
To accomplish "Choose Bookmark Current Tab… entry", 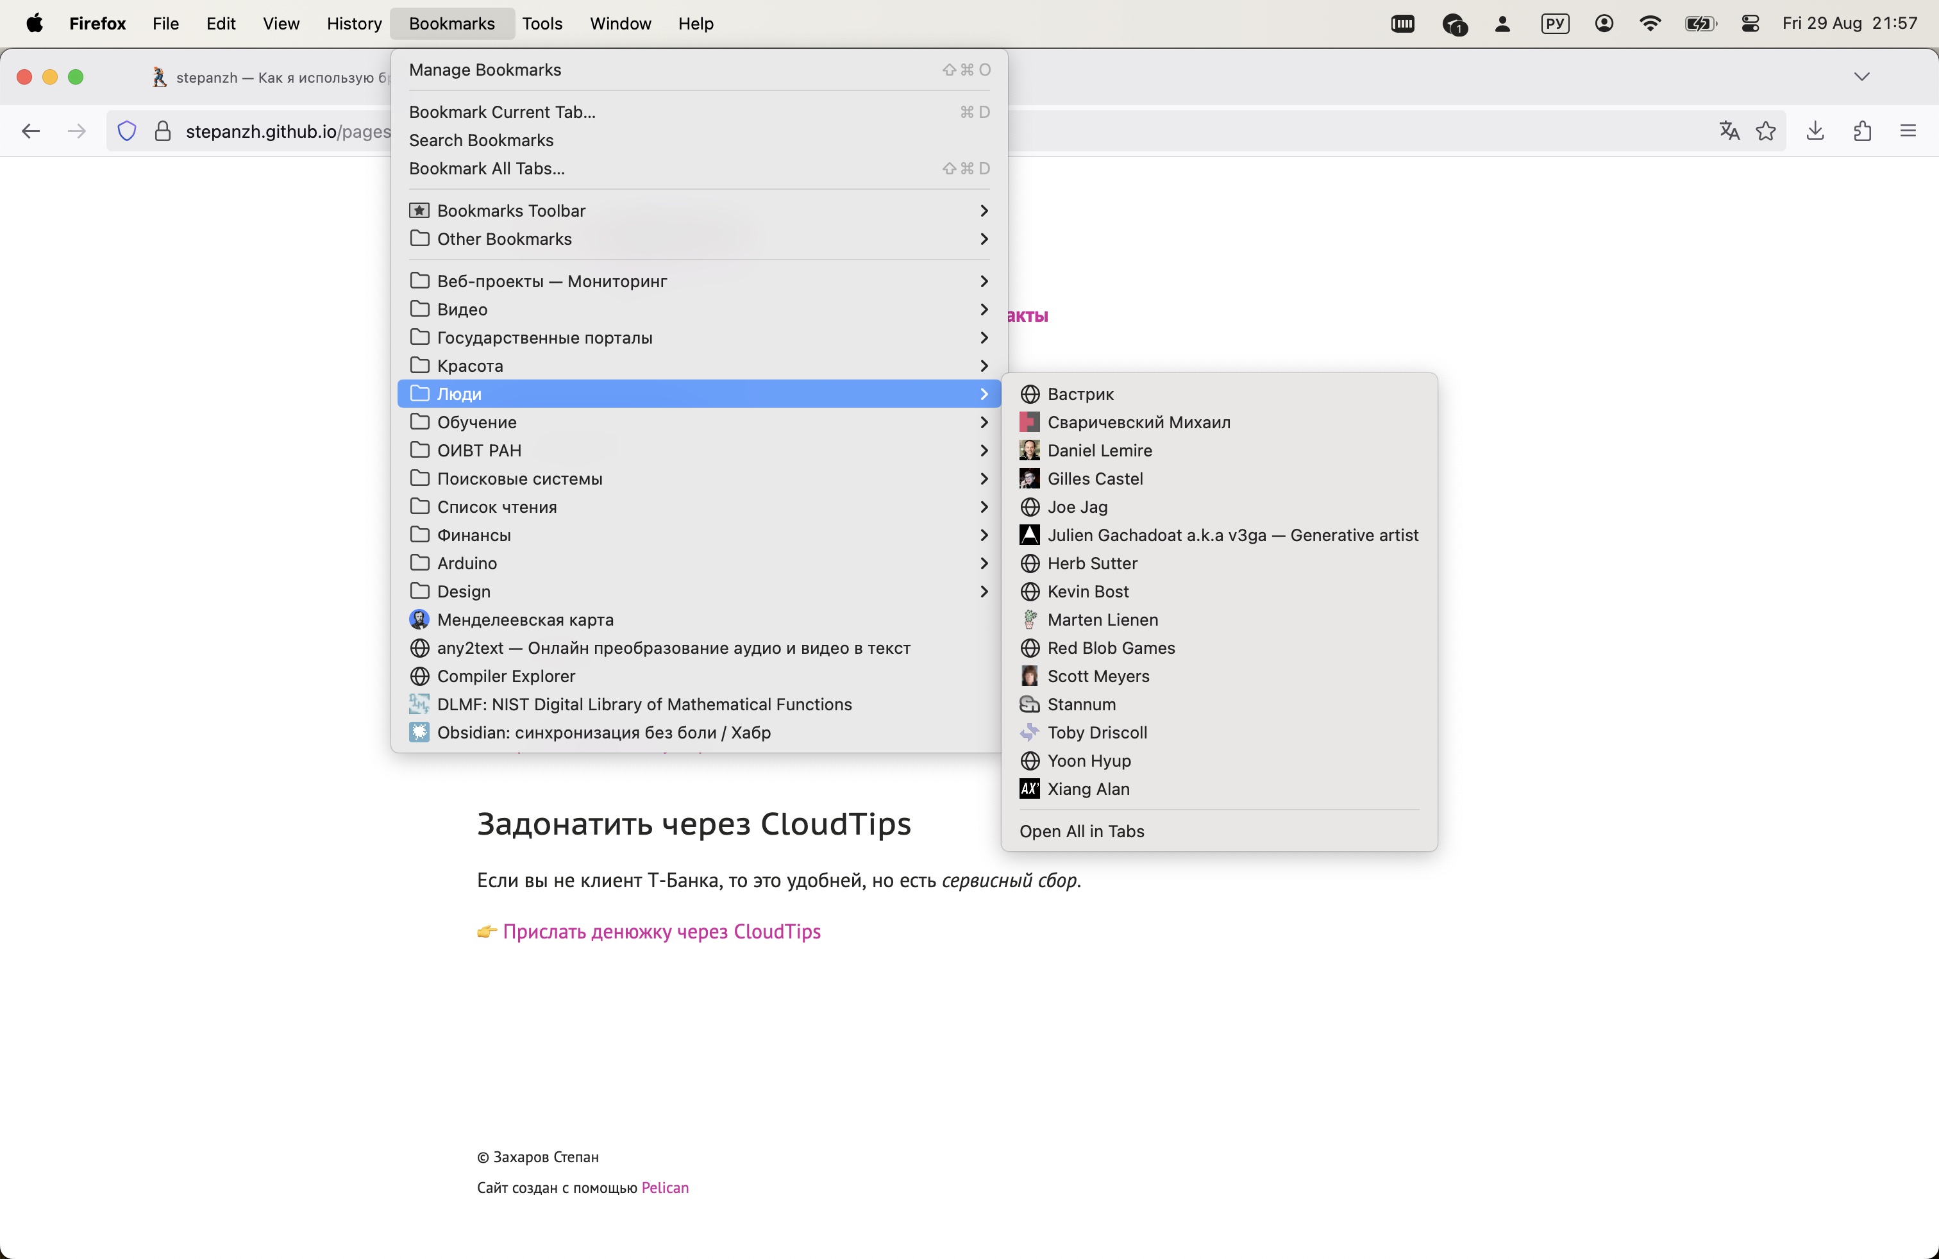I will pos(699,112).
